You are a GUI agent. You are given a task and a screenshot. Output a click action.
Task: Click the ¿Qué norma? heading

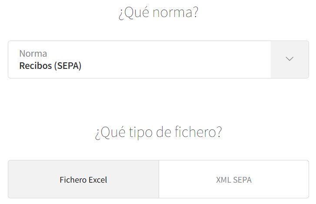click(x=158, y=13)
